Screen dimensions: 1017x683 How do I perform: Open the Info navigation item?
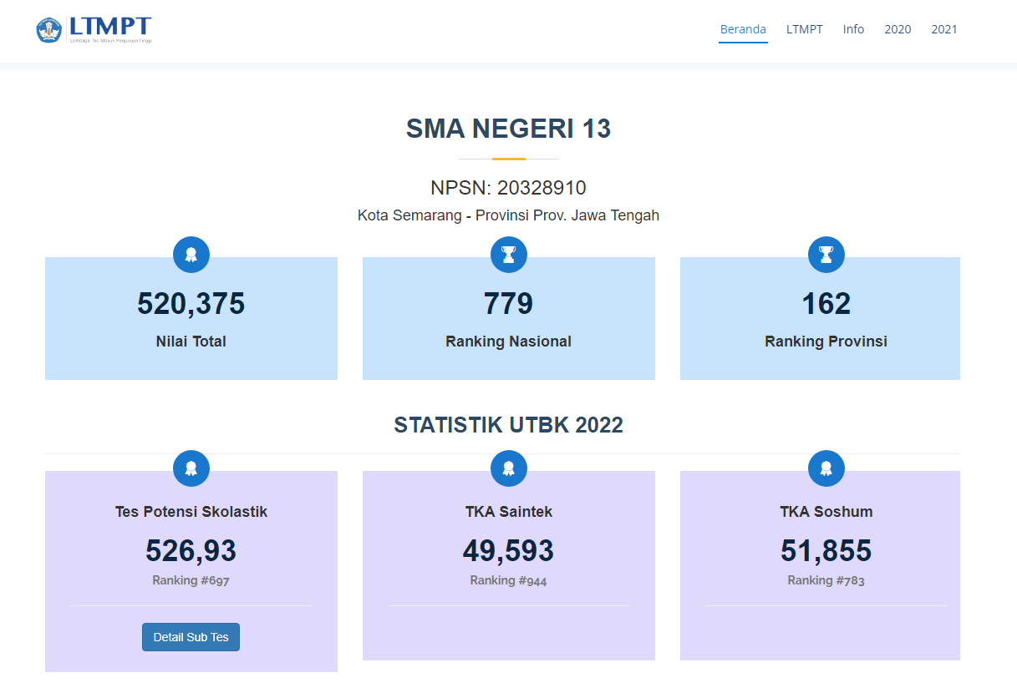(x=853, y=28)
